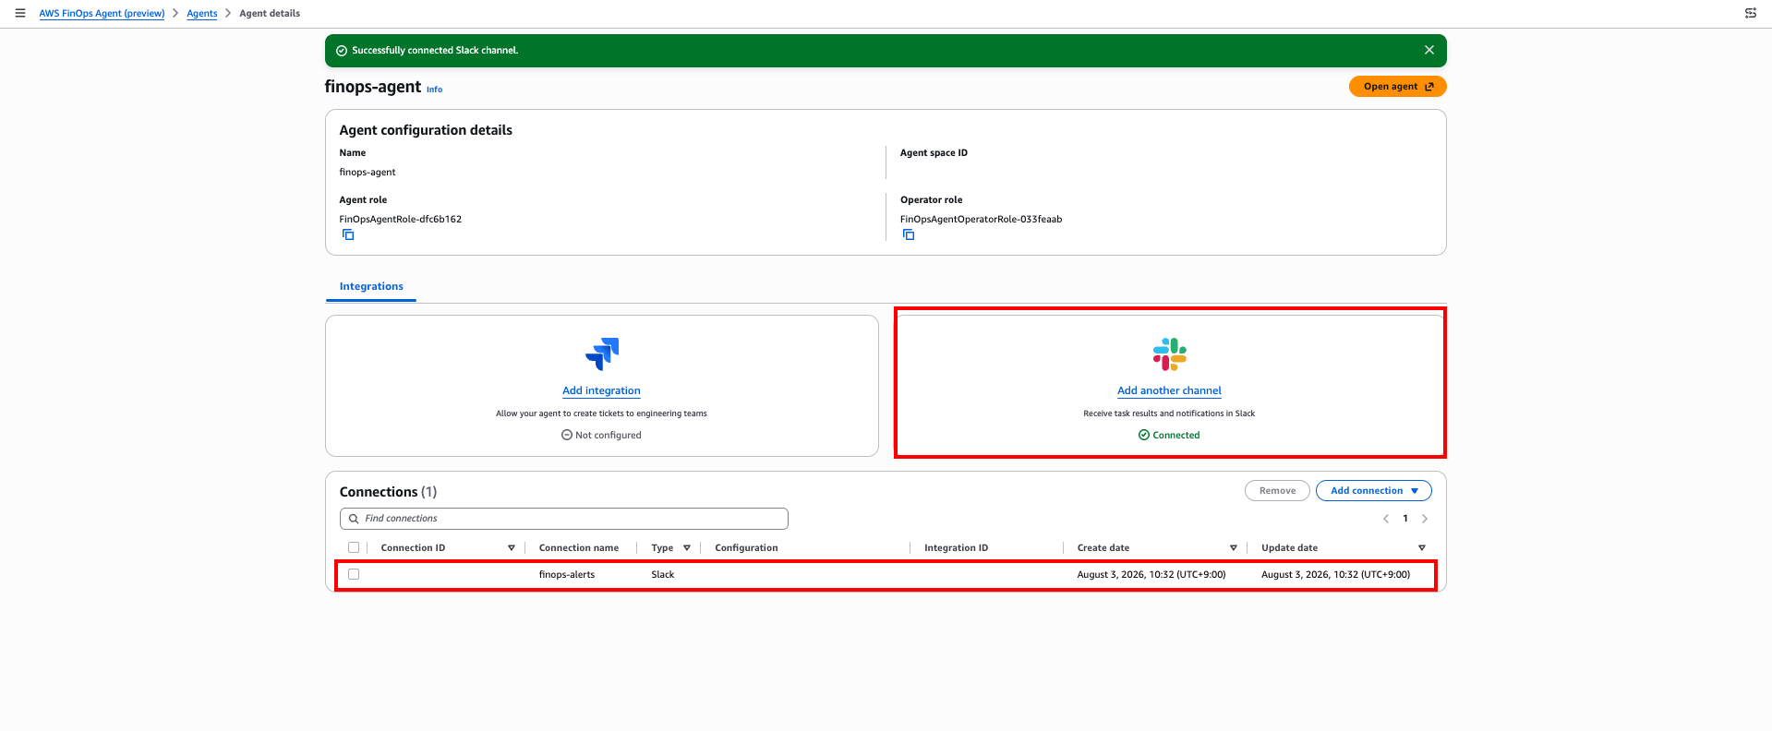Click the finops-alerts Update date value
1772x731 pixels.
[x=1336, y=575]
